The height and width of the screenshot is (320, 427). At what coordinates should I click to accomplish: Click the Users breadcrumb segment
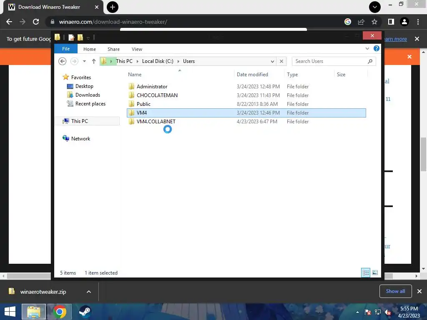click(x=189, y=61)
